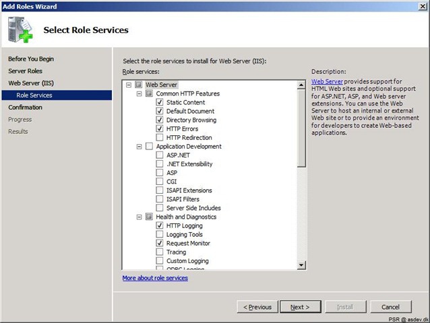Enable .NET Extensibility checkbox
Screen dimensions: 430x323
coord(160,164)
